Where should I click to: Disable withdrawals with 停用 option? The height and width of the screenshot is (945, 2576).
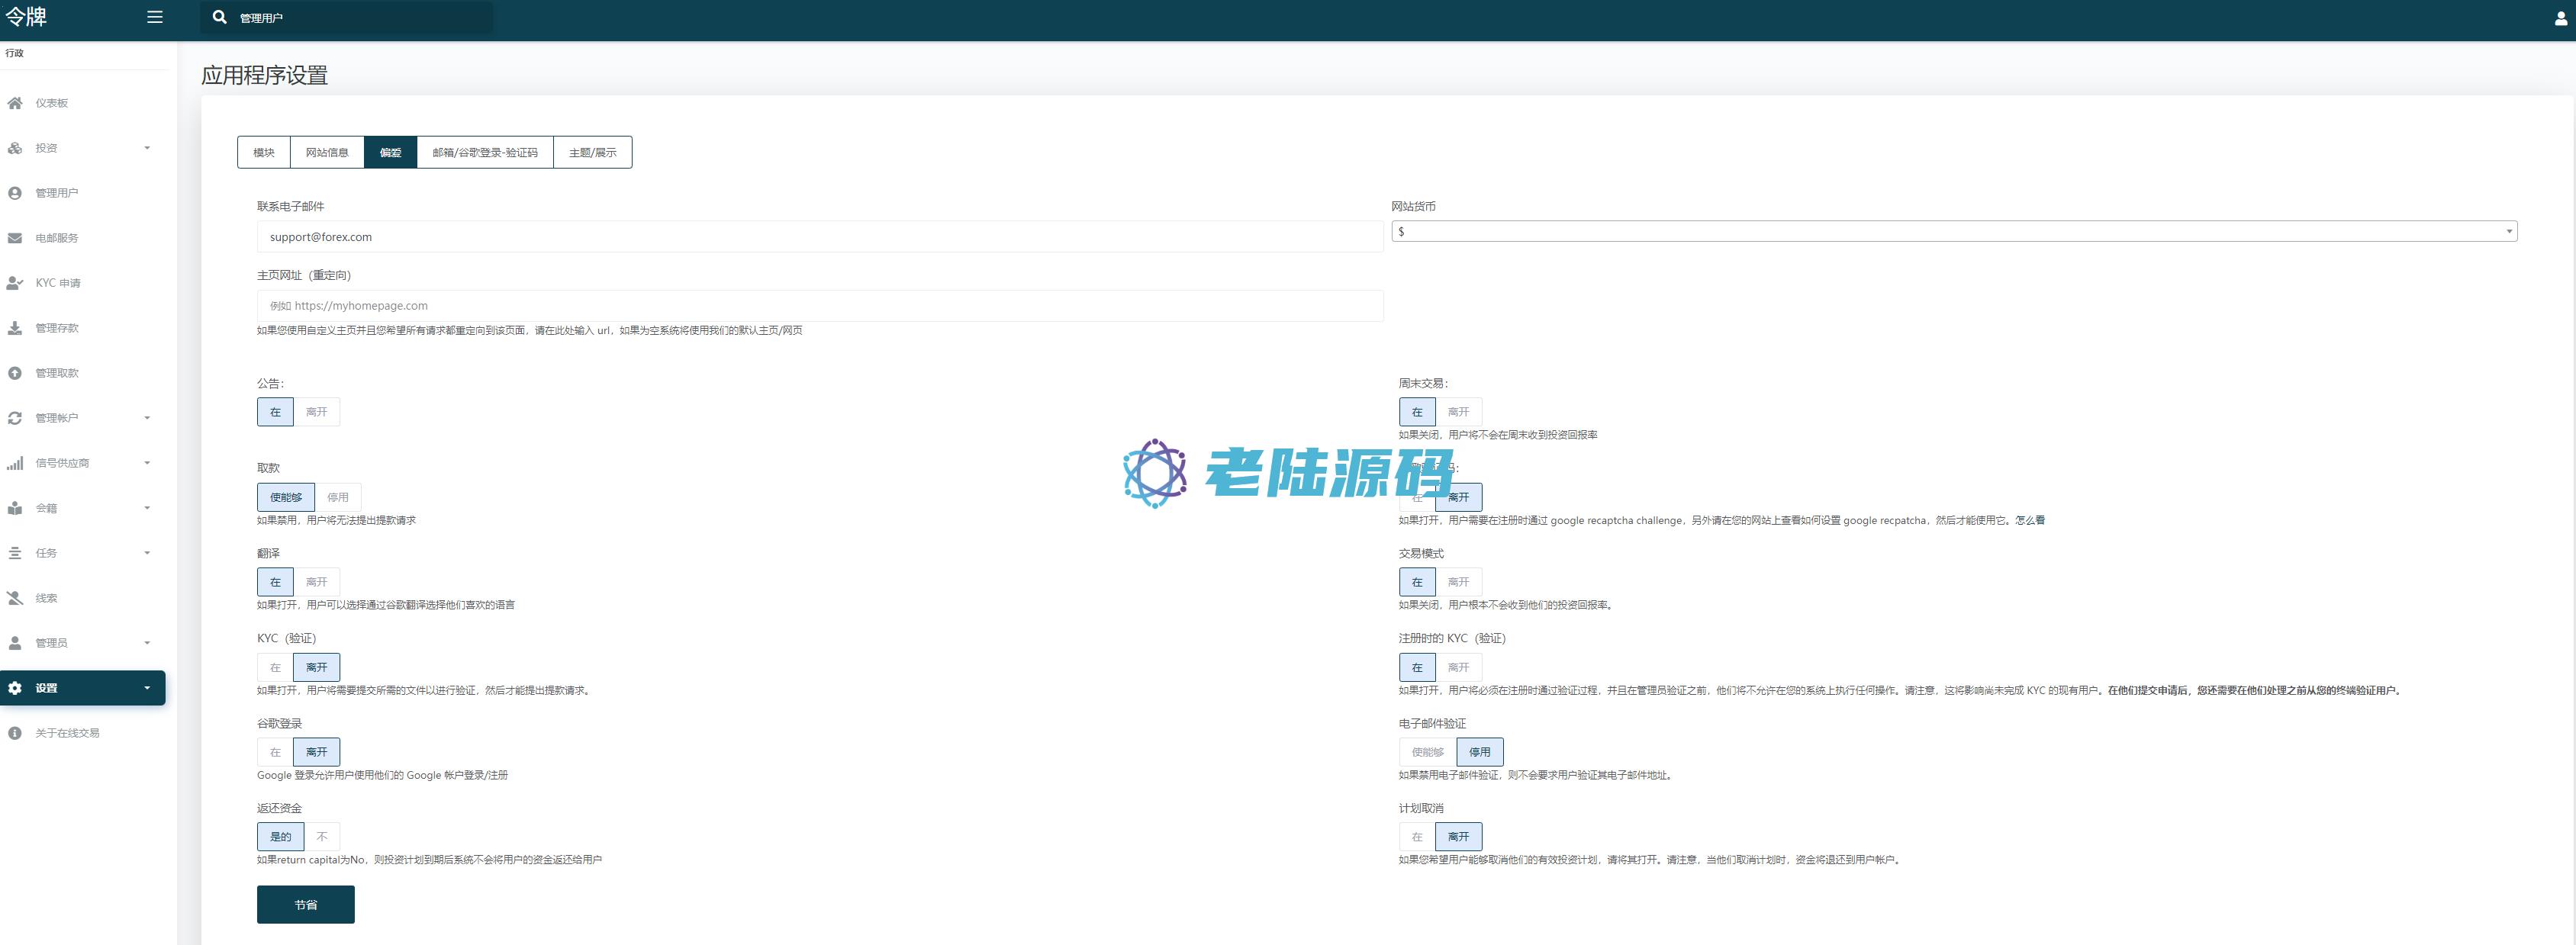pyautogui.click(x=338, y=497)
